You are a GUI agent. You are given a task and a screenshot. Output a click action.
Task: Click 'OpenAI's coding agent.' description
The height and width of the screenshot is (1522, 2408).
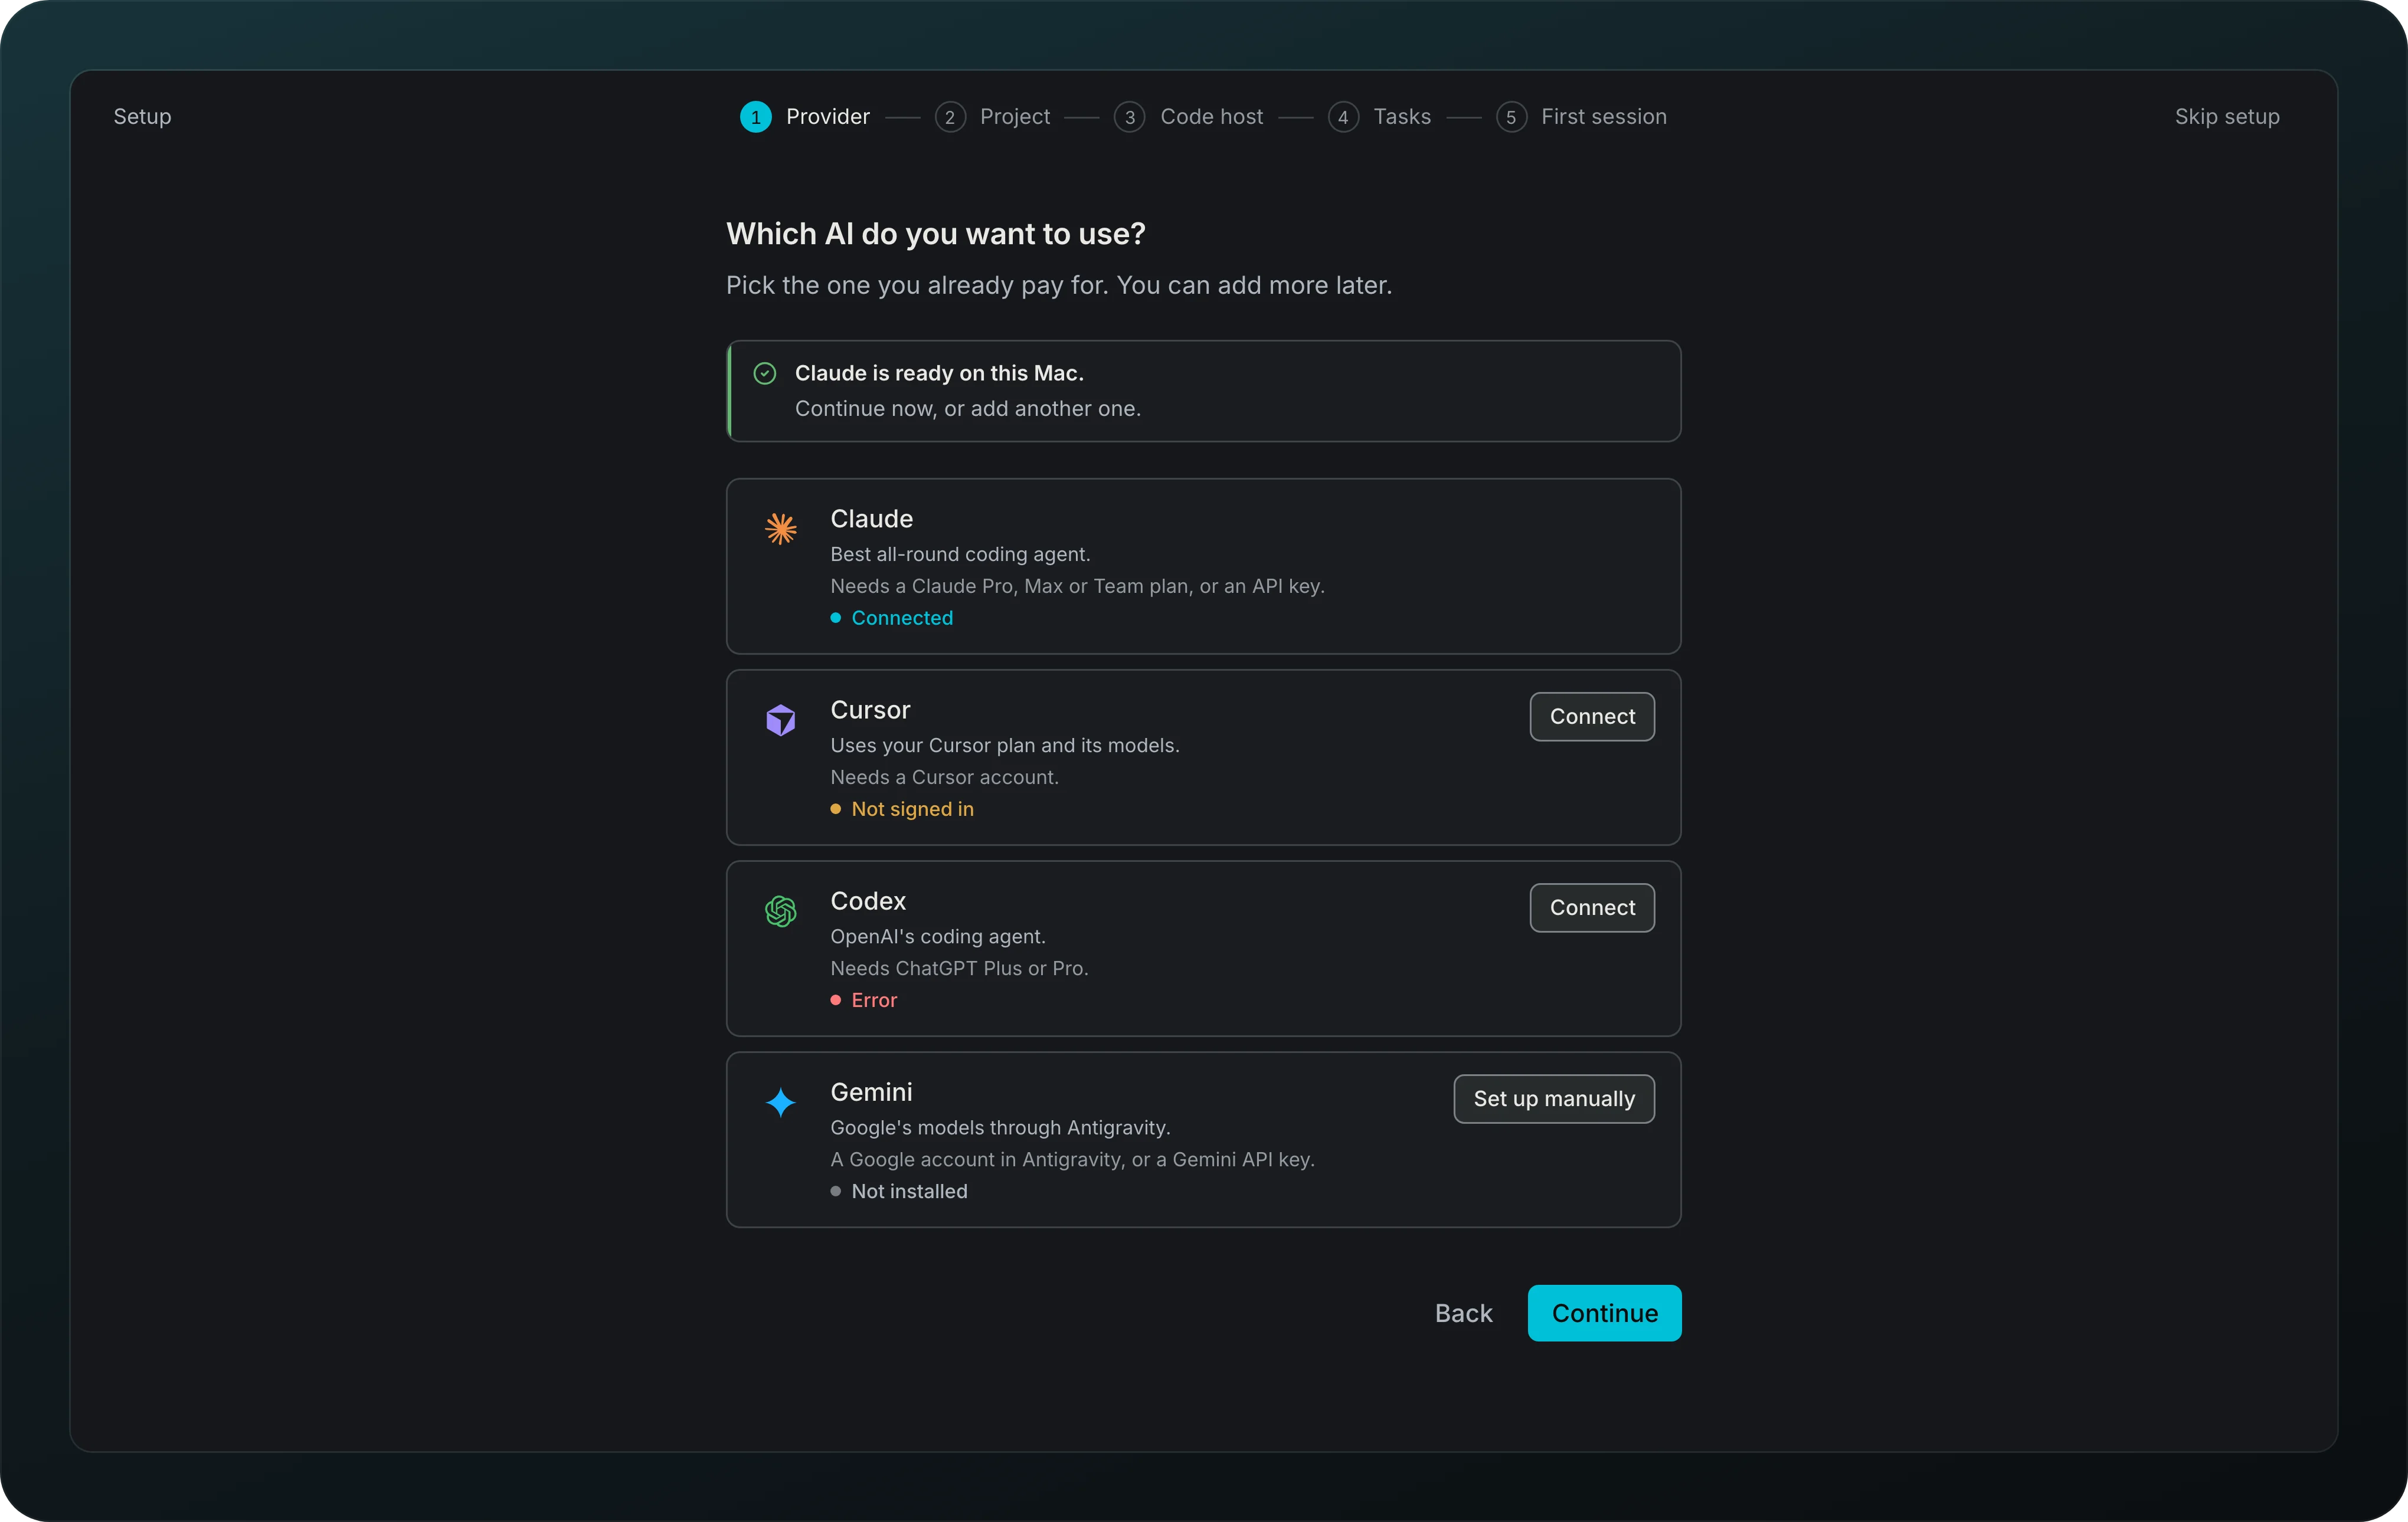click(x=937, y=936)
